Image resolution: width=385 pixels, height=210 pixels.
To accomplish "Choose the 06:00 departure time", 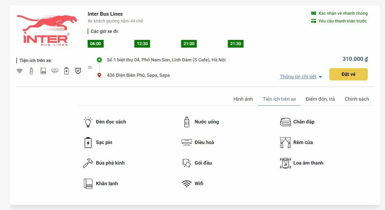I will coord(96,44).
